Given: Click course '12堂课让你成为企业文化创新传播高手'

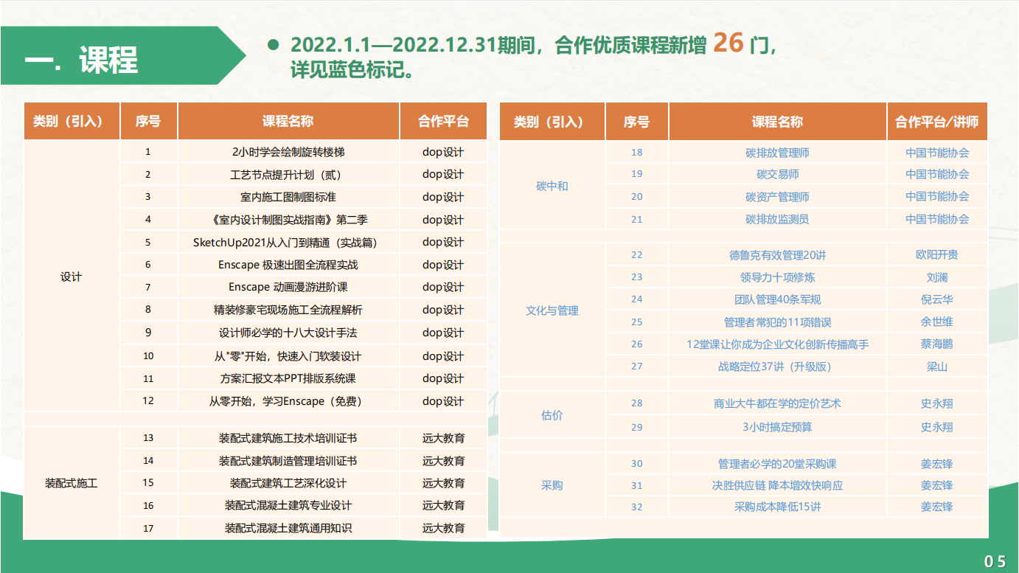Looking at the screenshot, I should [x=778, y=344].
